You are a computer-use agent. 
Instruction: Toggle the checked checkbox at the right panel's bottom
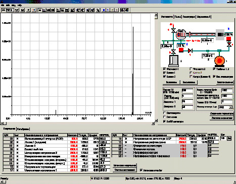click(164, 121)
